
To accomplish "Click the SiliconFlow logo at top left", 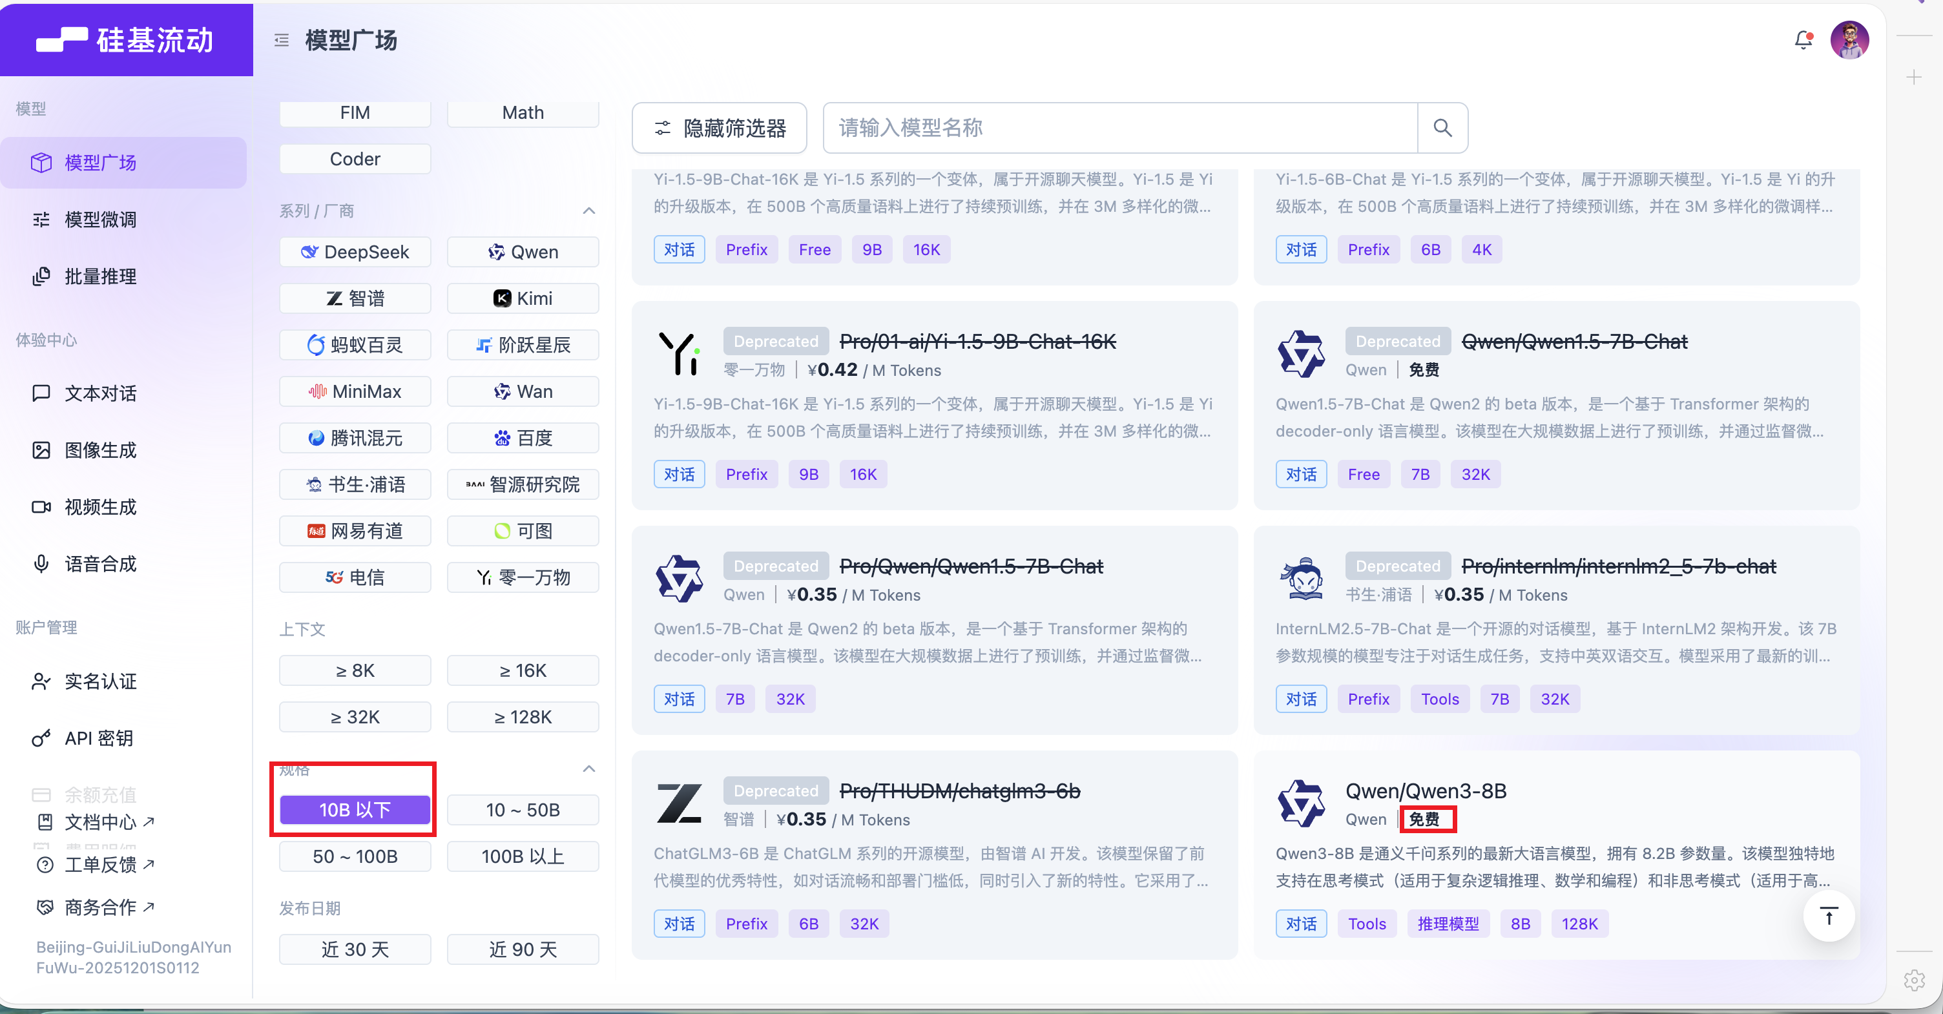I will pos(126,40).
